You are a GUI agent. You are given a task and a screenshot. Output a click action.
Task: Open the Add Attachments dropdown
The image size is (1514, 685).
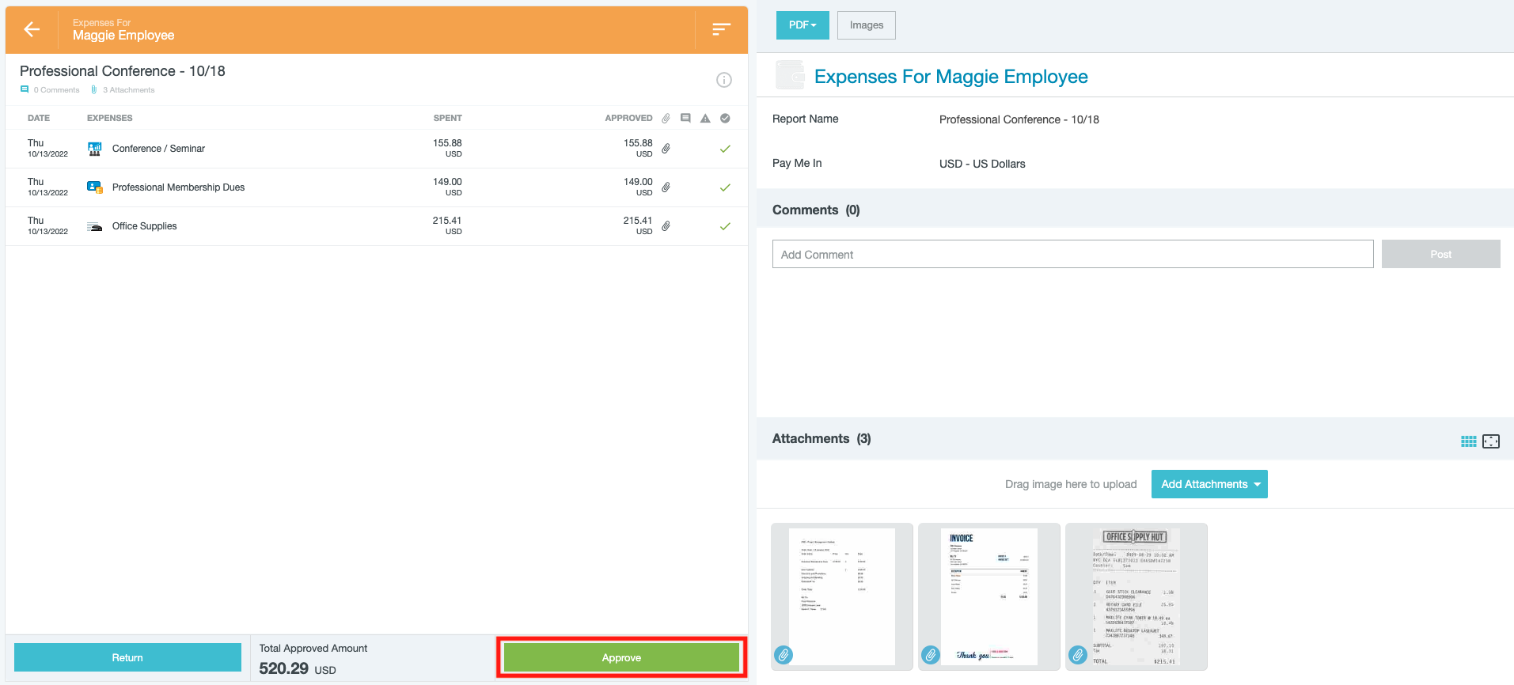tap(1209, 484)
